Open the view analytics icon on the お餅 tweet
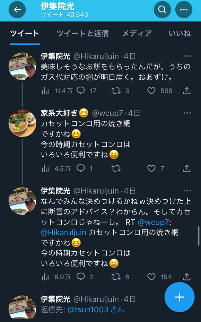 pyautogui.click(x=45, y=91)
